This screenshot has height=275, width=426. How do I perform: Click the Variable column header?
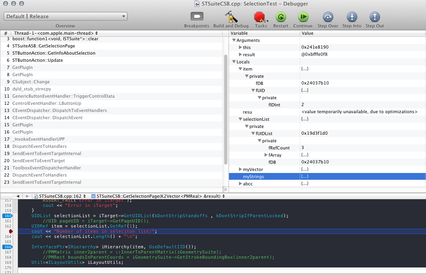[x=264, y=33]
